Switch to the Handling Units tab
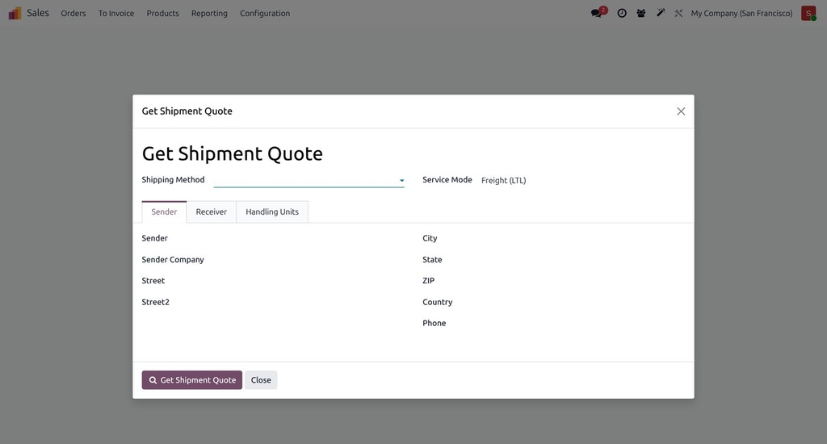This screenshot has height=444, width=827. pyautogui.click(x=272, y=212)
